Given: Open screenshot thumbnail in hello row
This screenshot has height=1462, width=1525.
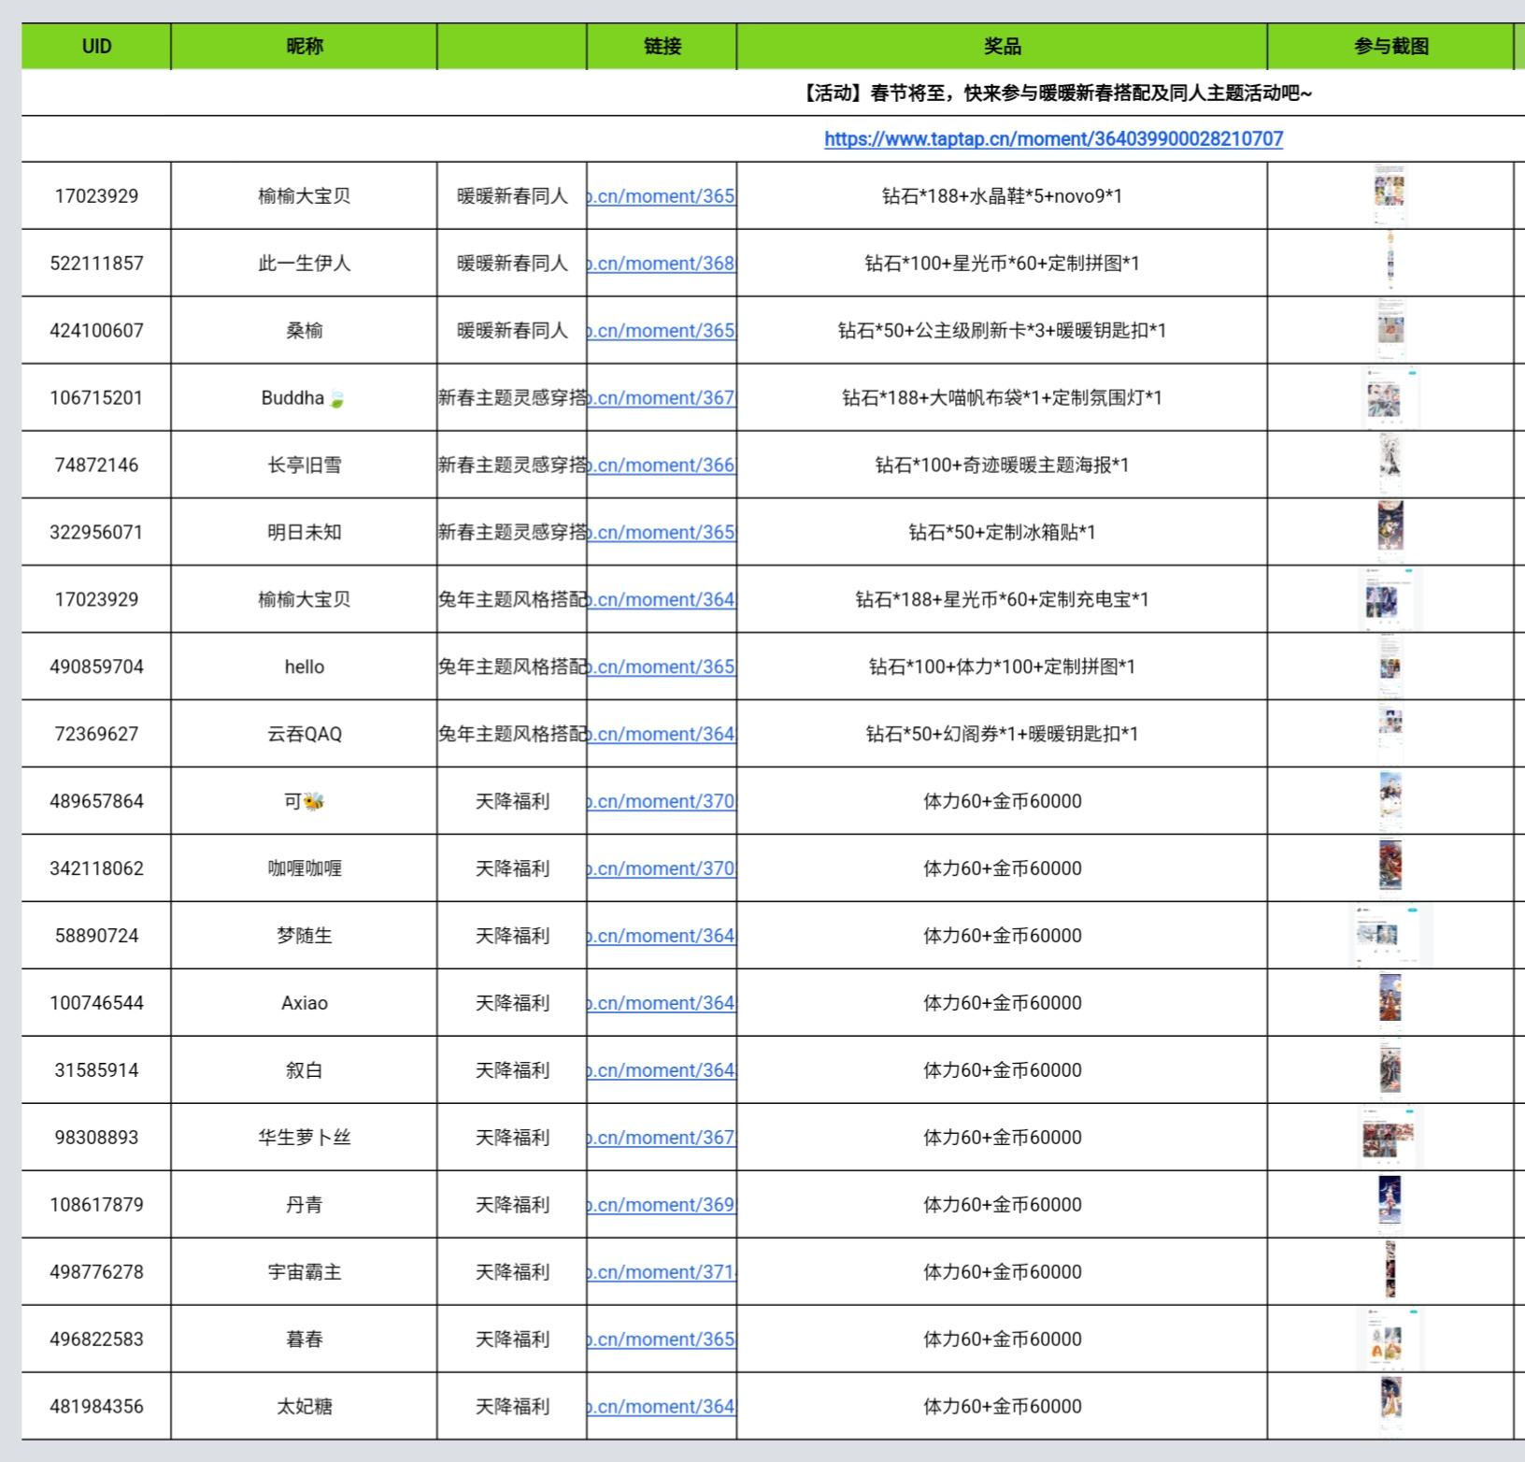Looking at the screenshot, I should (x=1390, y=666).
